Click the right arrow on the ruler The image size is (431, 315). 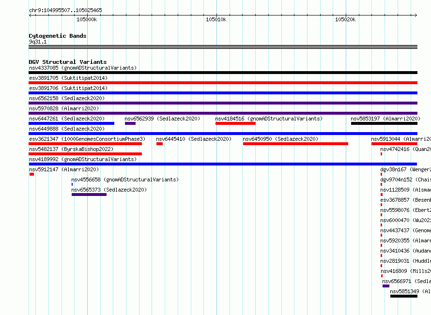tap(416, 15)
